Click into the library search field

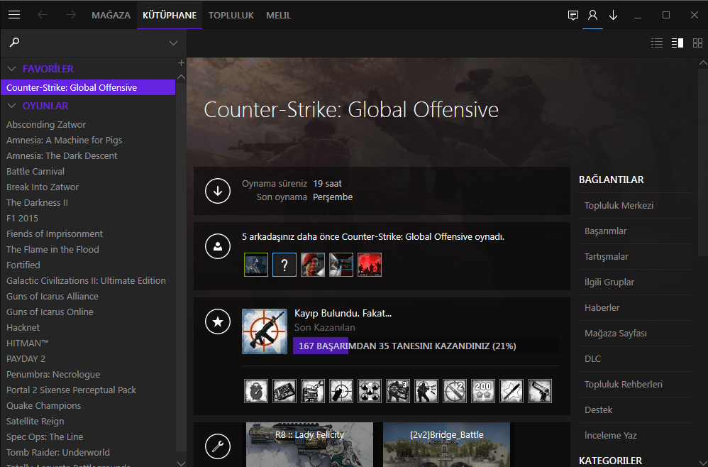(94, 43)
